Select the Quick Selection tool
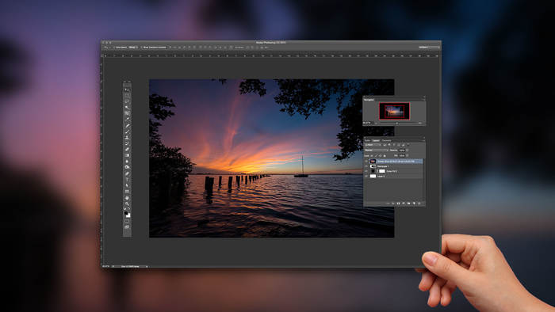Screen dimensions: 555x312 [127, 107]
